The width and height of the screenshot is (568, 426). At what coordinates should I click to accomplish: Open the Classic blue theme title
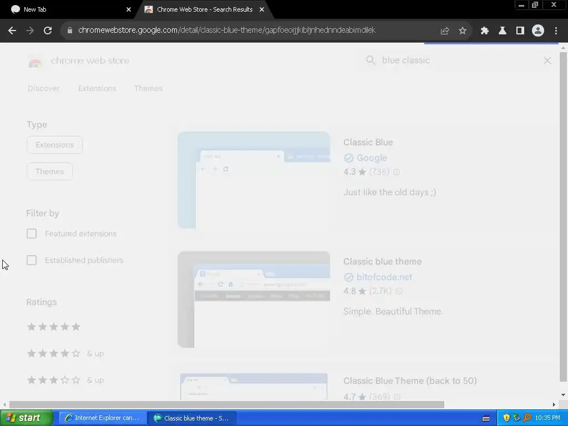(383, 262)
